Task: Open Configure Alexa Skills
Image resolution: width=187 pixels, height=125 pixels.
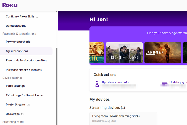Action: [20, 16]
